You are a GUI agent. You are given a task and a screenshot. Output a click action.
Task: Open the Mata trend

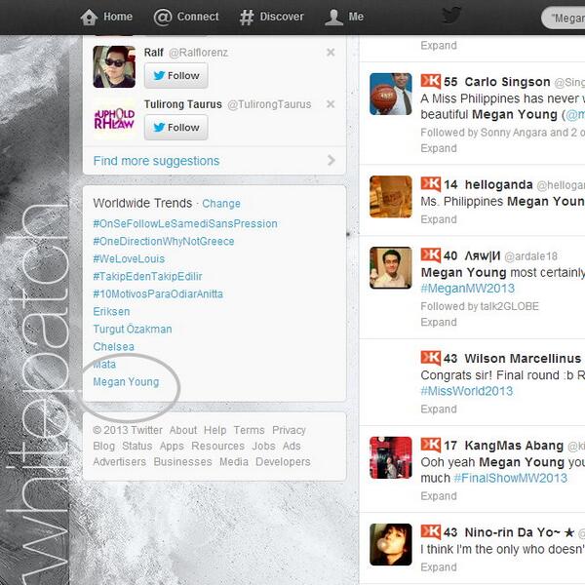pyautogui.click(x=104, y=364)
